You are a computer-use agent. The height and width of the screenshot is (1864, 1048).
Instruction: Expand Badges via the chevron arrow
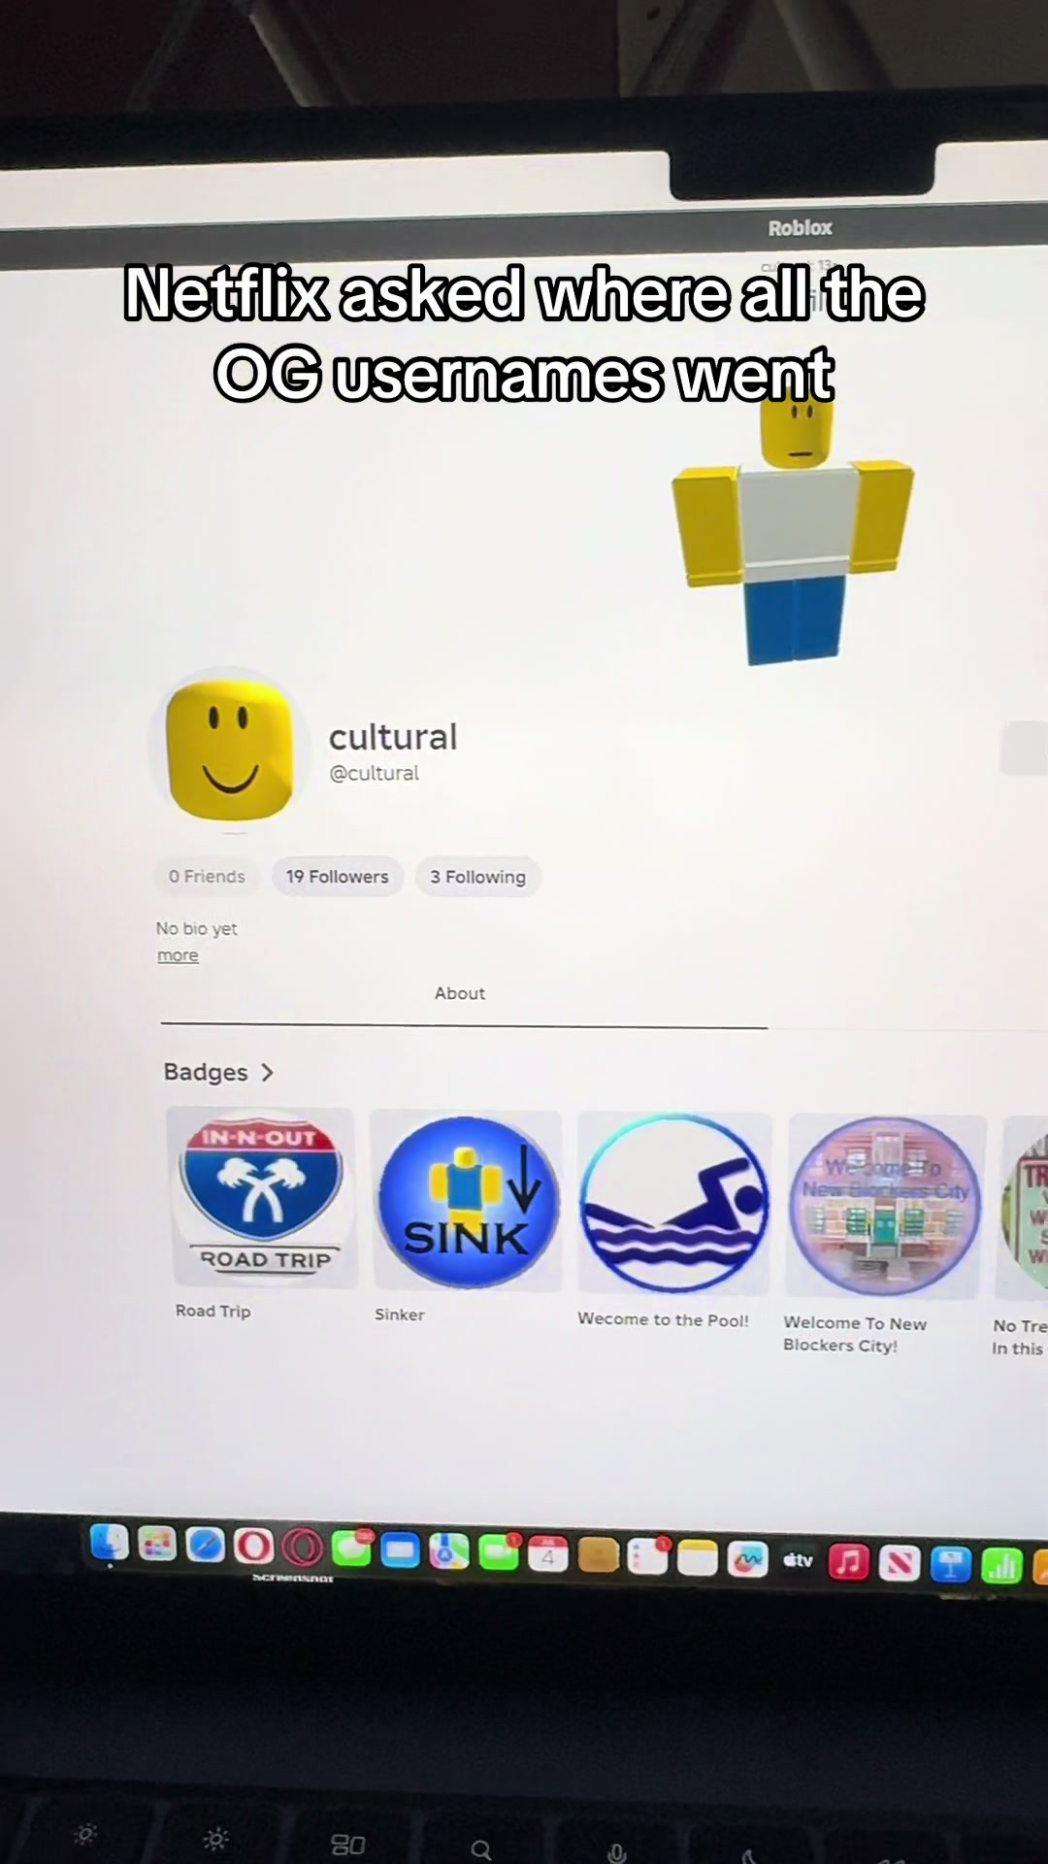268,1072
